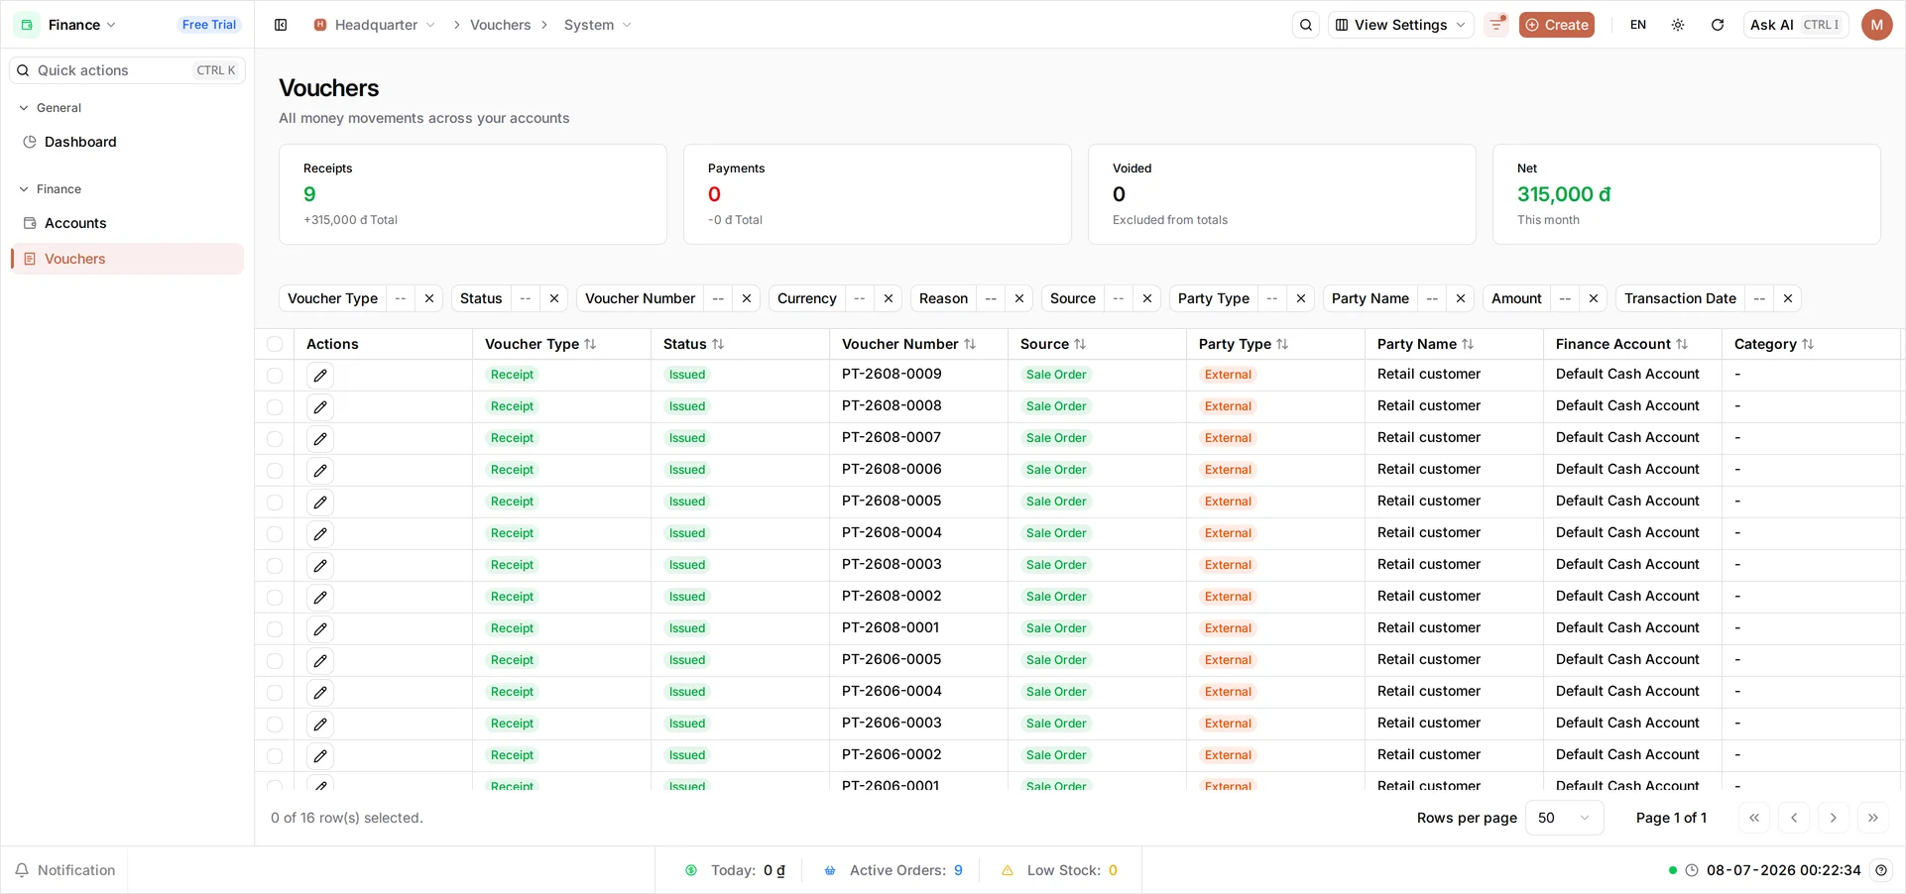The width and height of the screenshot is (1906, 894).
Task: Edit voucher PT-2606-0005 with pencil icon
Action: tap(320, 660)
